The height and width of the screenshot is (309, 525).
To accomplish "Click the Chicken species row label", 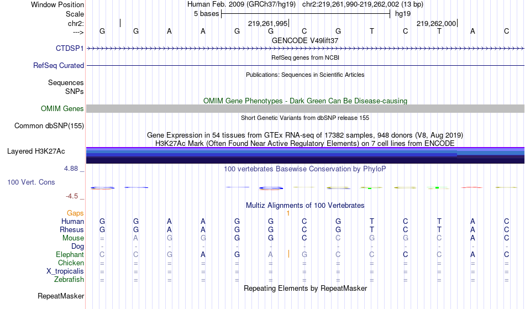I will click(71, 263).
